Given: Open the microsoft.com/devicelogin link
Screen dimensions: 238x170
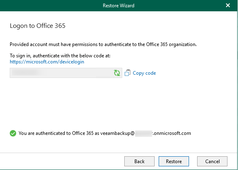Looking at the screenshot, I should click(x=47, y=62).
